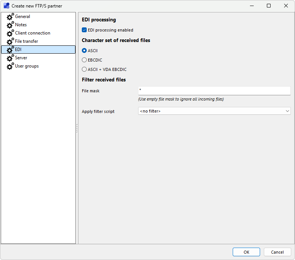Click the vertical panel splitter handle
Image resolution: width=295 pixels, height=260 pixels.
click(x=77, y=128)
